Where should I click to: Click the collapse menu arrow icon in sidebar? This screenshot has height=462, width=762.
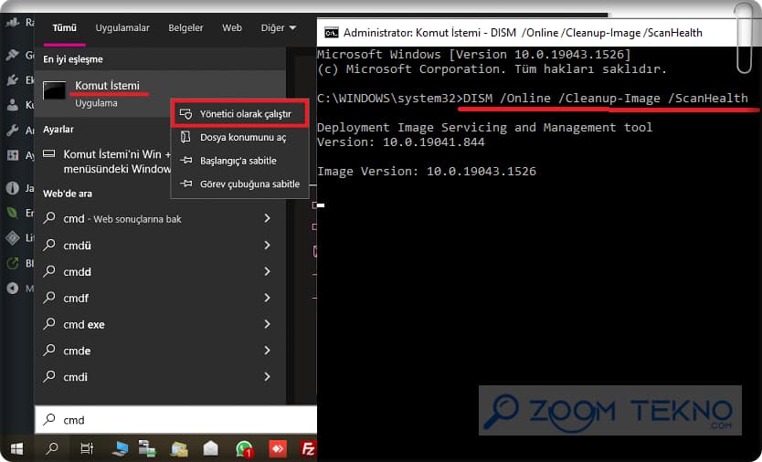pyautogui.click(x=13, y=289)
